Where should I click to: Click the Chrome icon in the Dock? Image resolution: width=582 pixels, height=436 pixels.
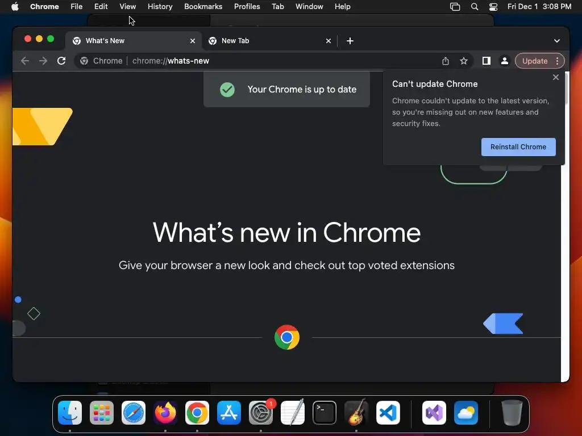pyautogui.click(x=197, y=413)
